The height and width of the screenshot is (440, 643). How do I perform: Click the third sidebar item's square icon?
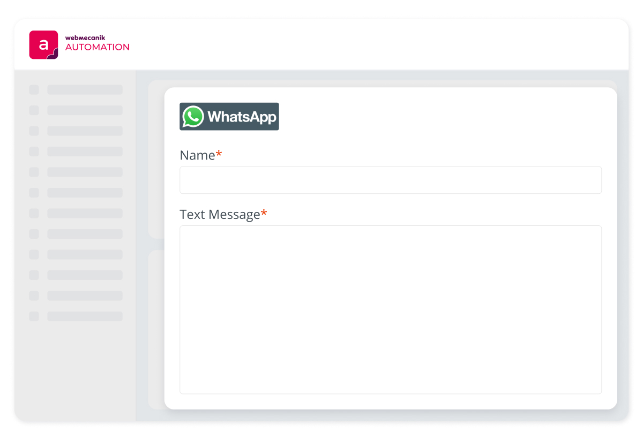tap(34, 131)
